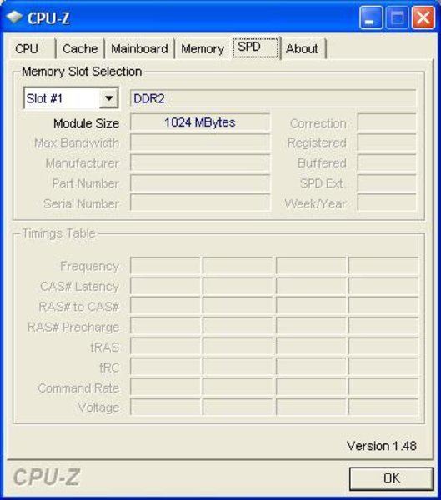Open the Cache tab

tap(80, 49)
